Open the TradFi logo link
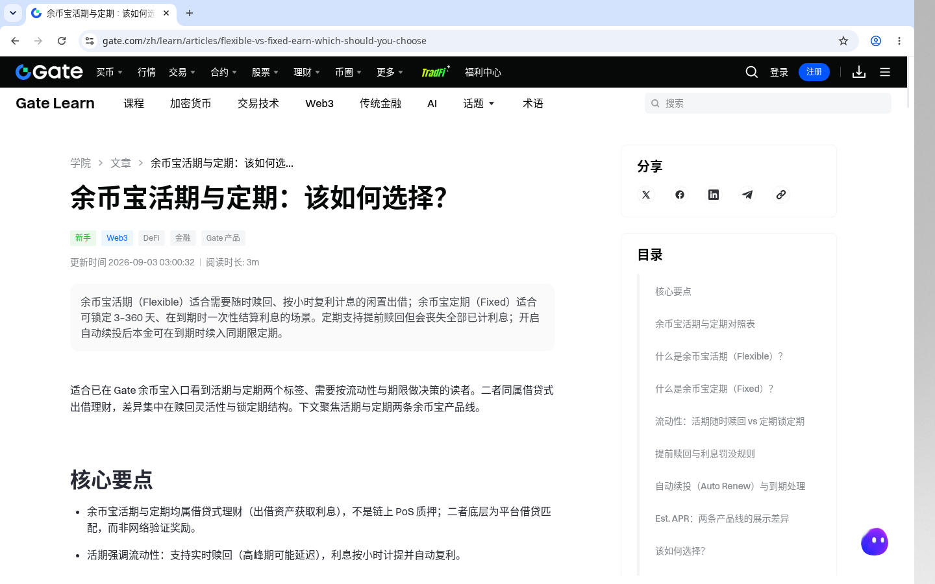Viewport: 935px width, 584px height. 435,71
